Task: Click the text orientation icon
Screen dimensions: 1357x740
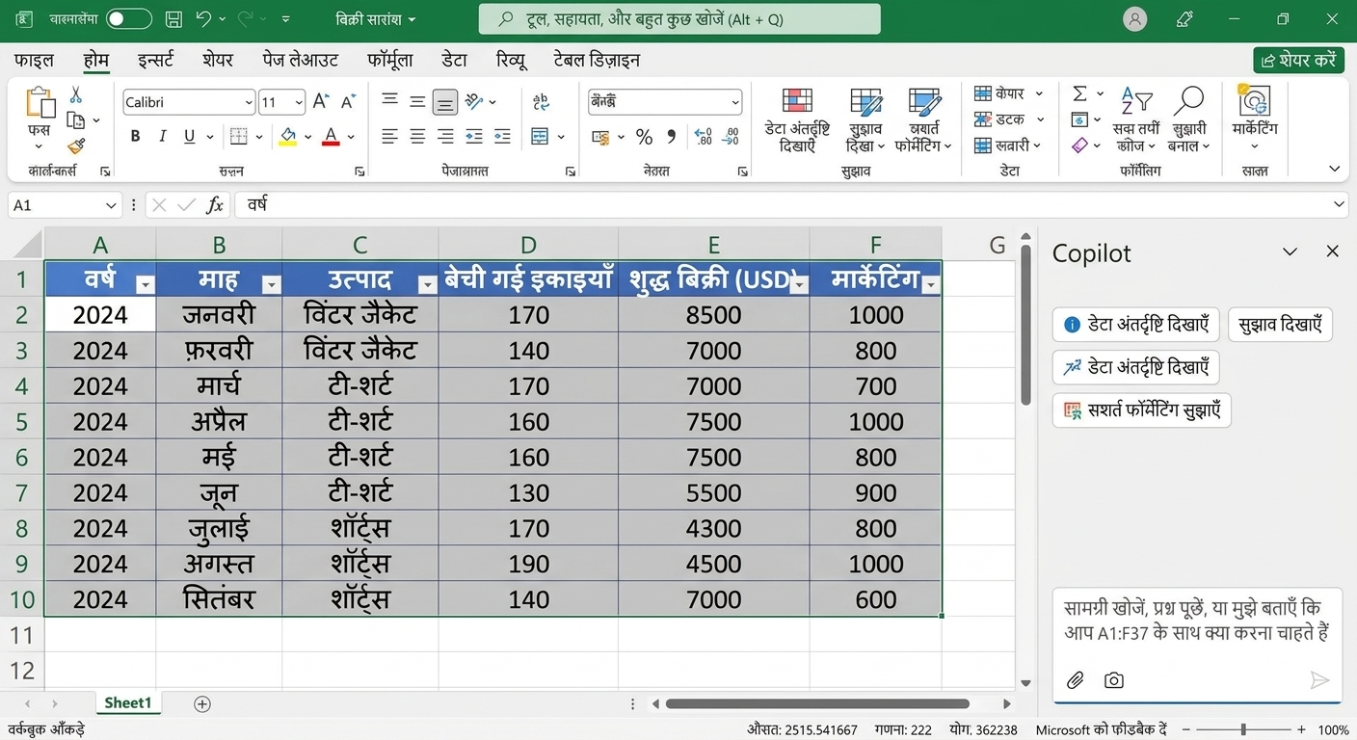Action: [473, 101]
